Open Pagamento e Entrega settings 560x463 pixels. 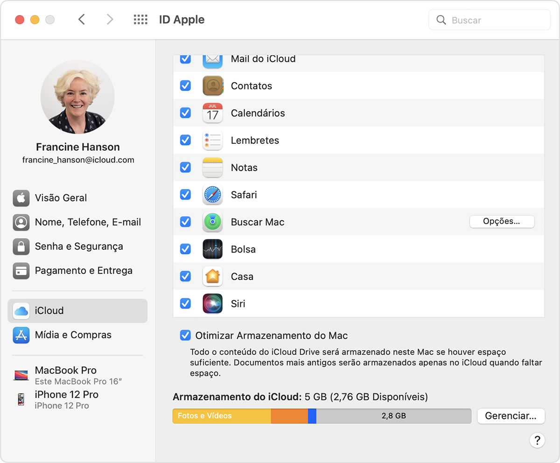[x=83, y=271]
